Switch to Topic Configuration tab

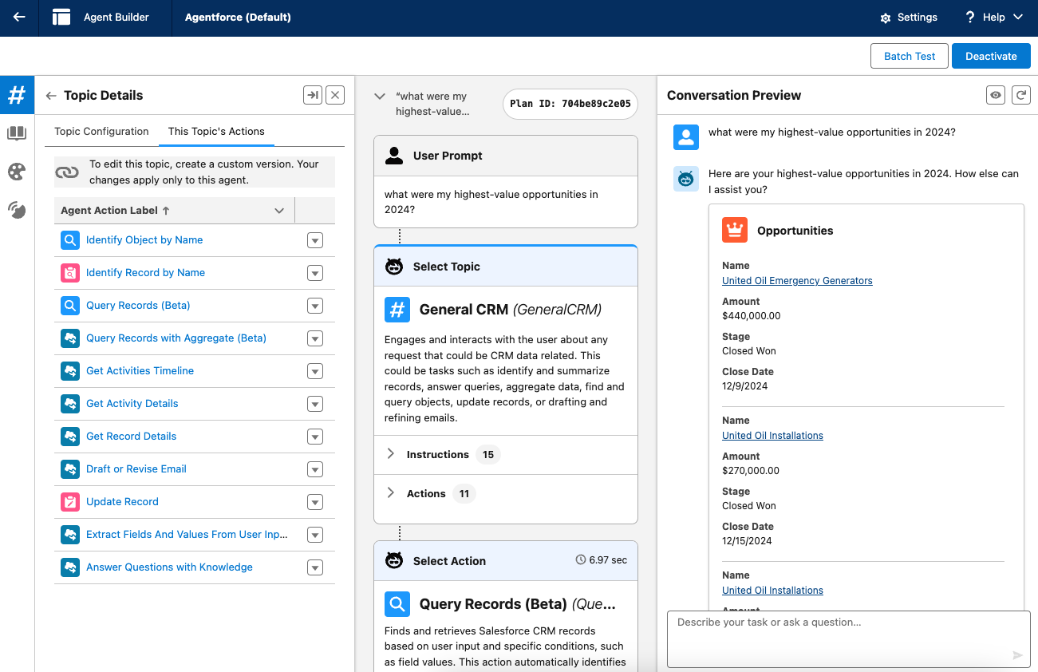click(x=101, y=132)
